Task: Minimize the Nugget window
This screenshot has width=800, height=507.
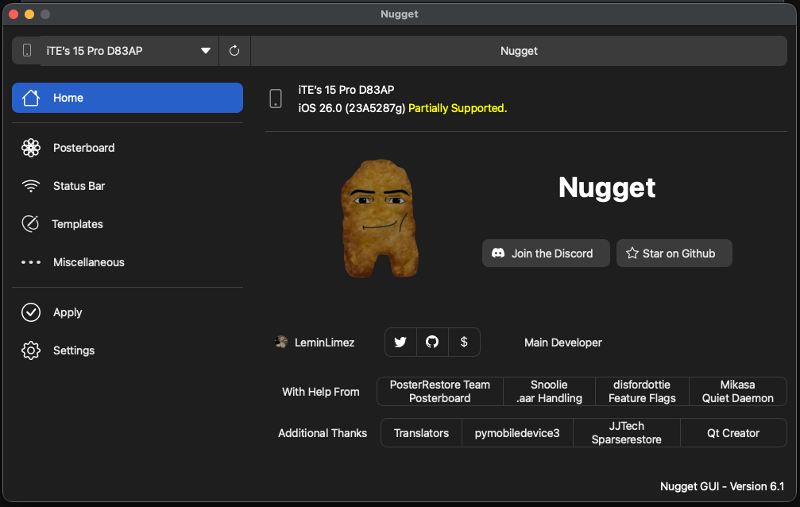Action: click(x=29, y=14)
